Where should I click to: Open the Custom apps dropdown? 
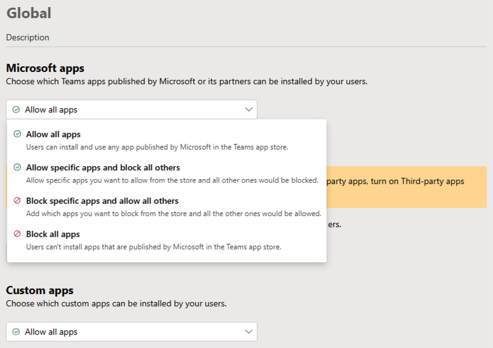point(131,331)
